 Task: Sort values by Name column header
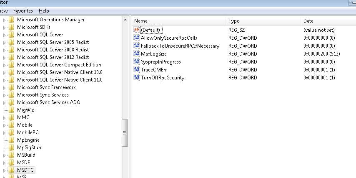click(x=179, y=21)
